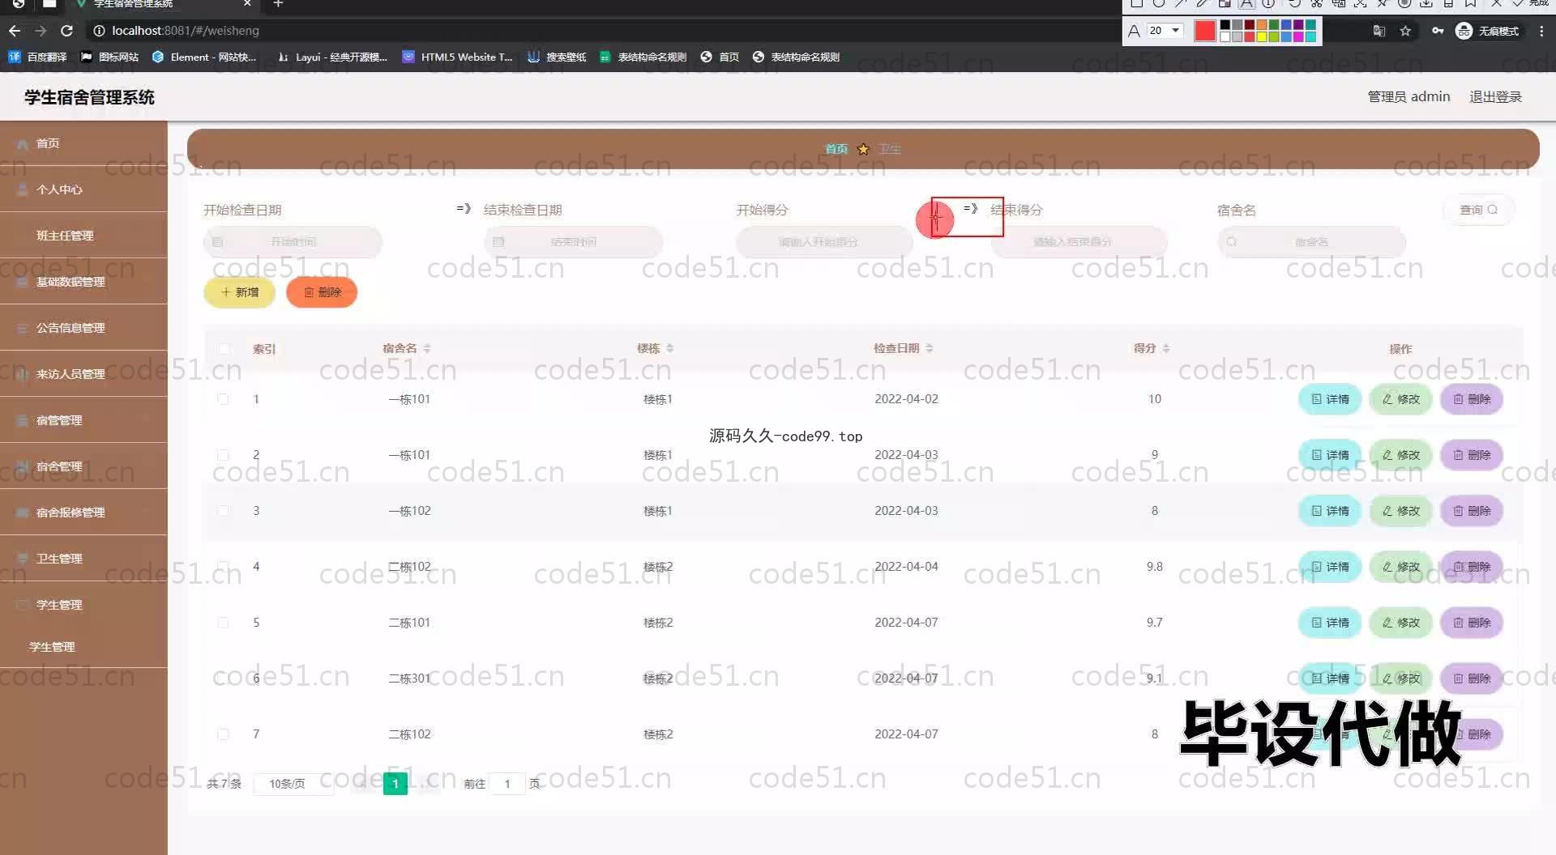This screenshot has height=855, width=1556.
Task: Open 个人中心 in the sidebar
Action: click(83, 189)
